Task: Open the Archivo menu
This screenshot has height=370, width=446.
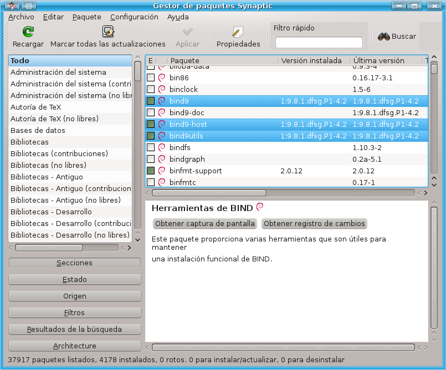Action: [x=21, y=17]
